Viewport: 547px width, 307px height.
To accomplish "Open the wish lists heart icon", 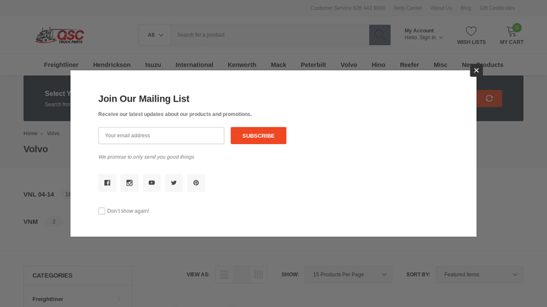I will (x=471, y=31).
